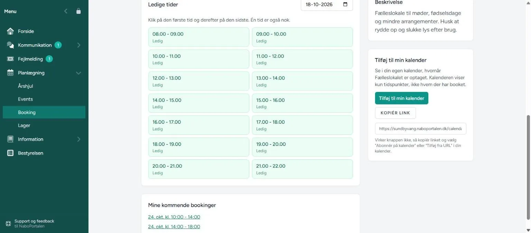The width and height of the screenshot is (531, 233).
Task: Click the calendar URL text field
Action: (x=421, y=129)
